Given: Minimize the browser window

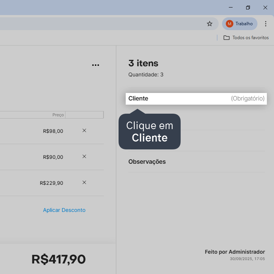Looking at the screenshot, I should click(x=231, y=8).
